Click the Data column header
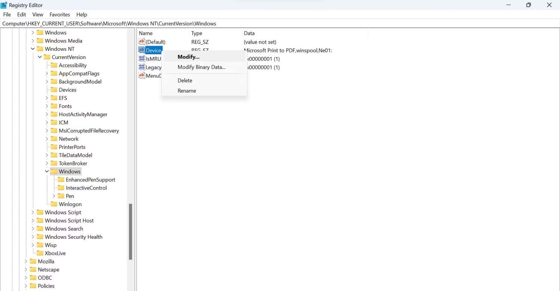Viewport: 560px width, 291px height. click(249, 33)
